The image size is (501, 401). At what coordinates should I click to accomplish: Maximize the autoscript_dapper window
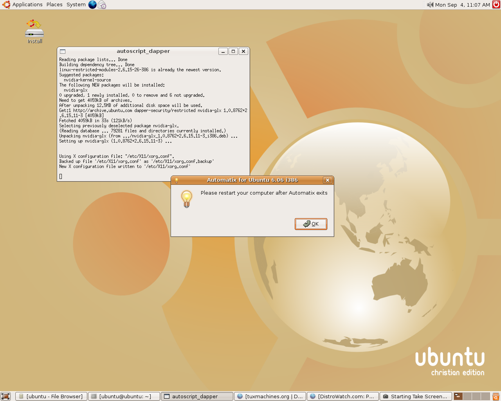(233, 51)
